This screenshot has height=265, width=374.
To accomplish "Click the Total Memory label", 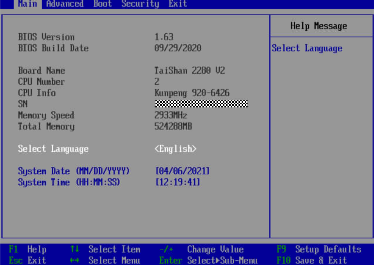I will (46, 126).
